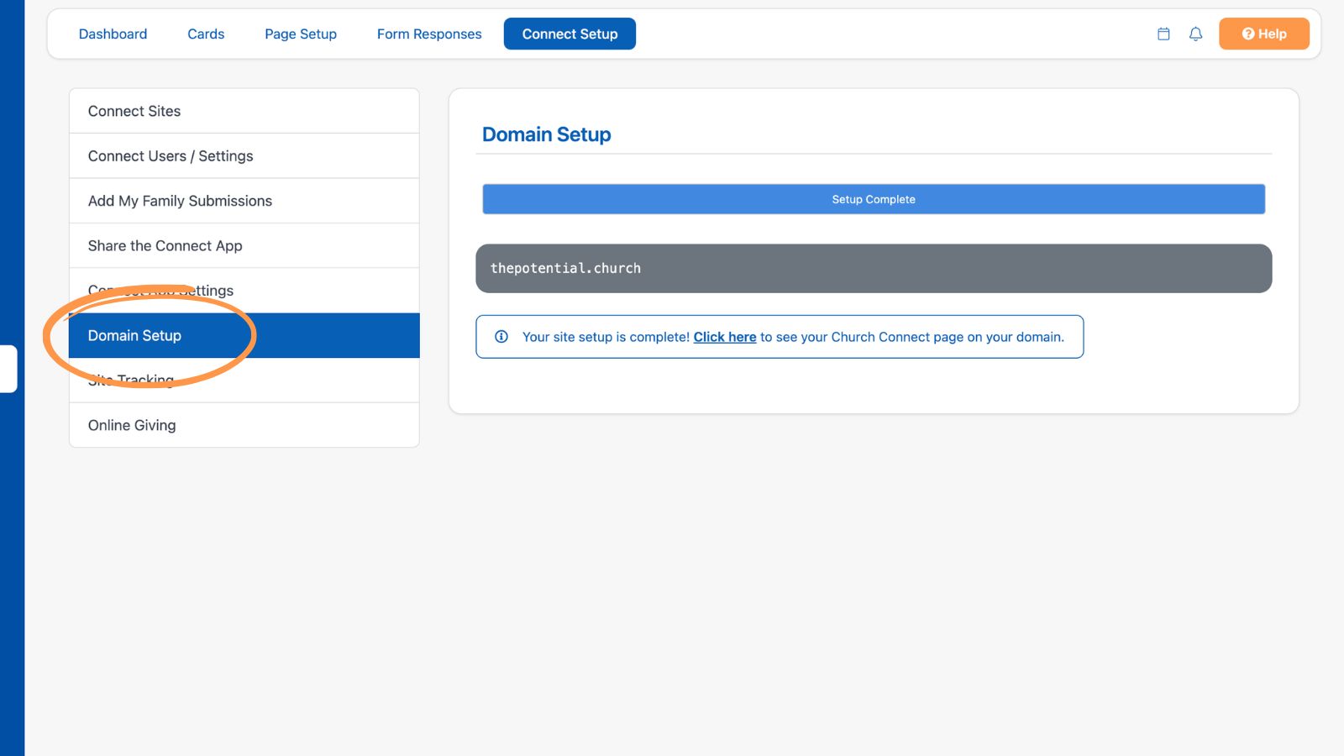1344x756 pixels.
Task: Select the Connect Setup tab
Action: (570, 34)
